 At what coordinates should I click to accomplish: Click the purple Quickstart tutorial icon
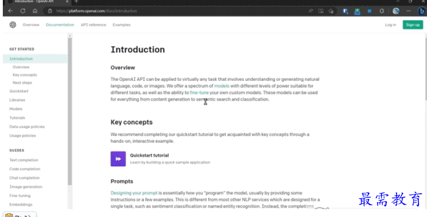pos(118,159)
